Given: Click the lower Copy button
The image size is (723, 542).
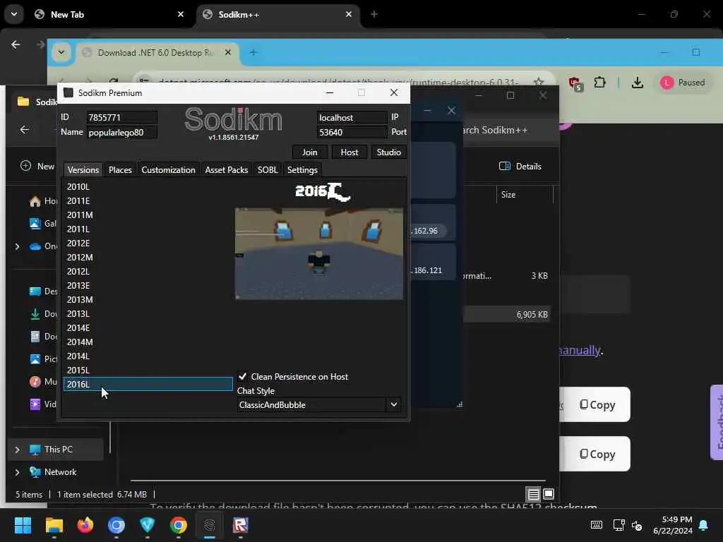Looking at the screenshot, I should click(597, 454).
